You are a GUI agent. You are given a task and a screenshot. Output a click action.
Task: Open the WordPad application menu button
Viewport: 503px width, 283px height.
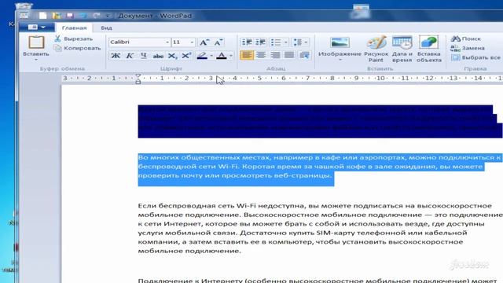(36, 28)
